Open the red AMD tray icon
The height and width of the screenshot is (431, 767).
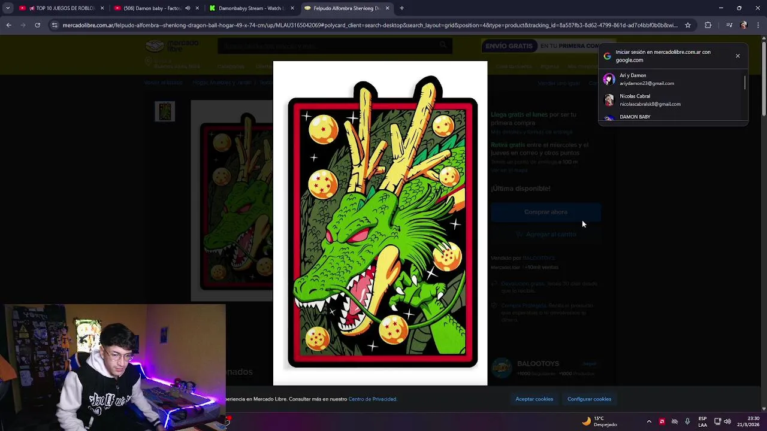click(x=662, y=421)
